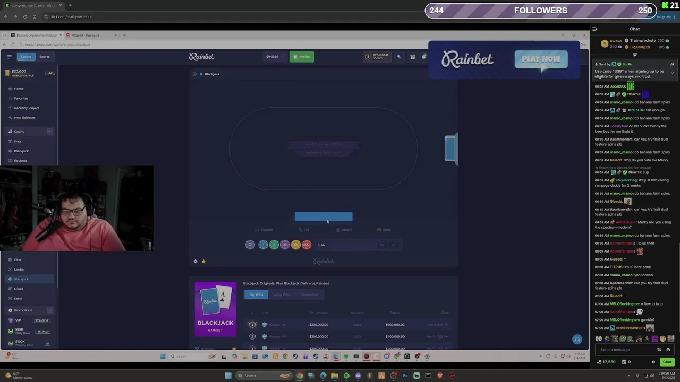
Task: Open Mines game in sidebar
Action: (18, 289)
